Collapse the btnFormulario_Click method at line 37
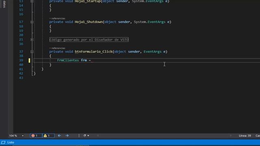This screenshot has width=260, height=146. point(32,52)
